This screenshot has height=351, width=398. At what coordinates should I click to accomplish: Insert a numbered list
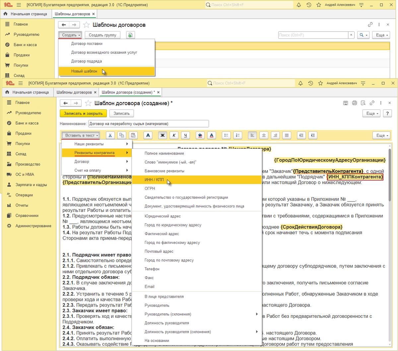pos(238,135)
